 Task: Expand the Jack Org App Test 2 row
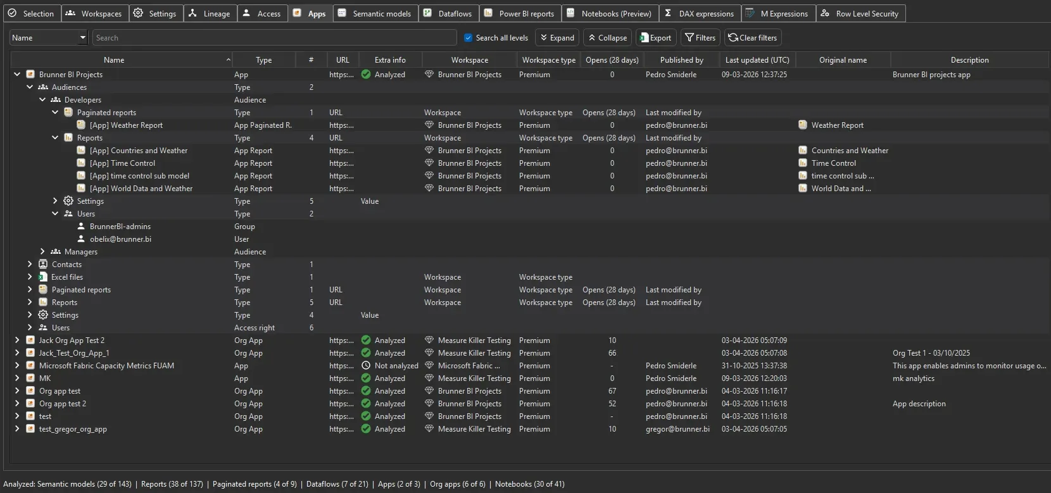point(17,340)
